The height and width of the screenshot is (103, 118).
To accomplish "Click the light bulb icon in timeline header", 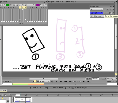I will pyautogui.click(x=3, y=95).
